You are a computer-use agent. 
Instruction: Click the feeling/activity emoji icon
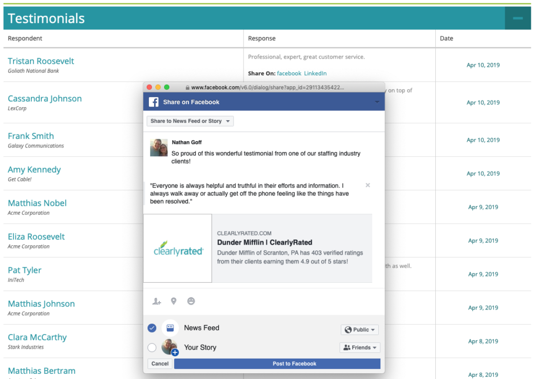191,301
